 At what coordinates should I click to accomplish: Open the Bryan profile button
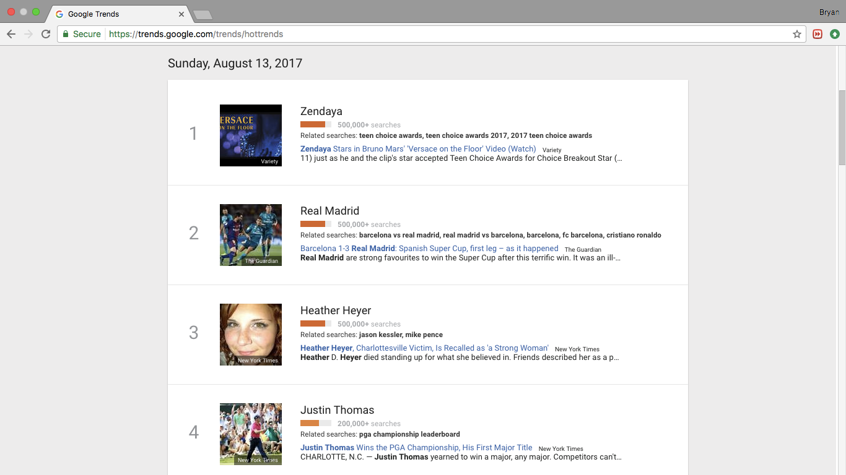(x=829, y=12)
